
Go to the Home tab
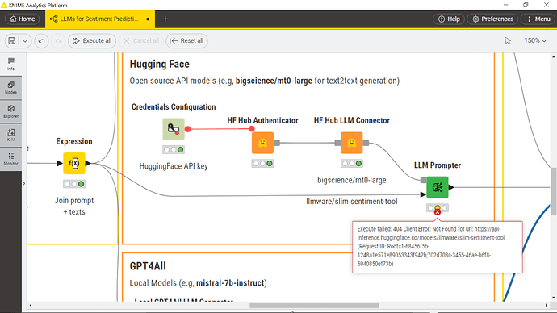[x=23, y=19]
